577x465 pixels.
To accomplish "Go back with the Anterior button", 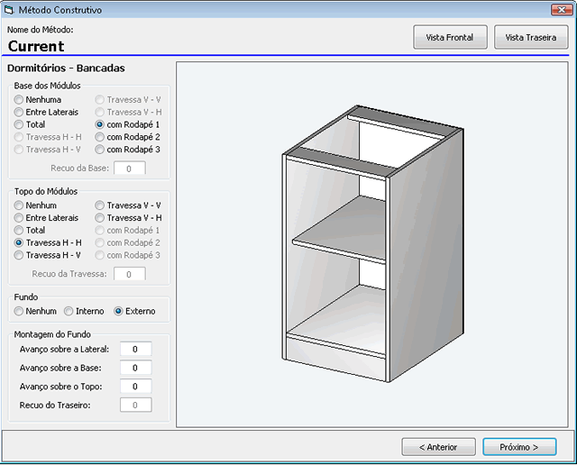I will pos(437,446).
